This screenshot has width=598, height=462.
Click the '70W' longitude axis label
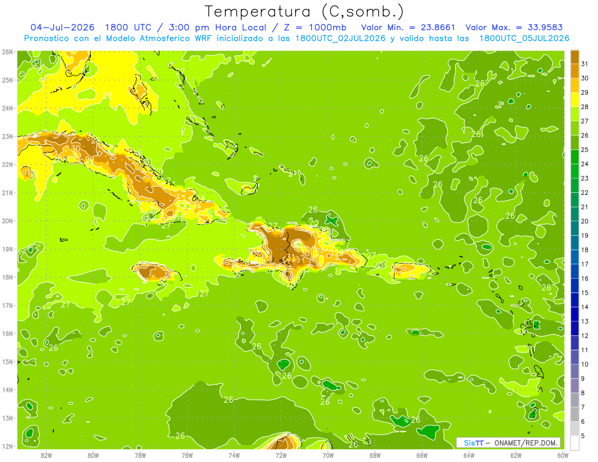tap(328, 455)
